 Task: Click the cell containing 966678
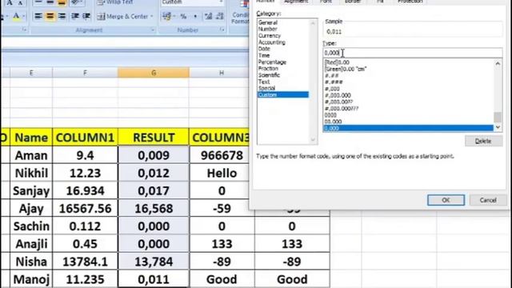[222, 155]
